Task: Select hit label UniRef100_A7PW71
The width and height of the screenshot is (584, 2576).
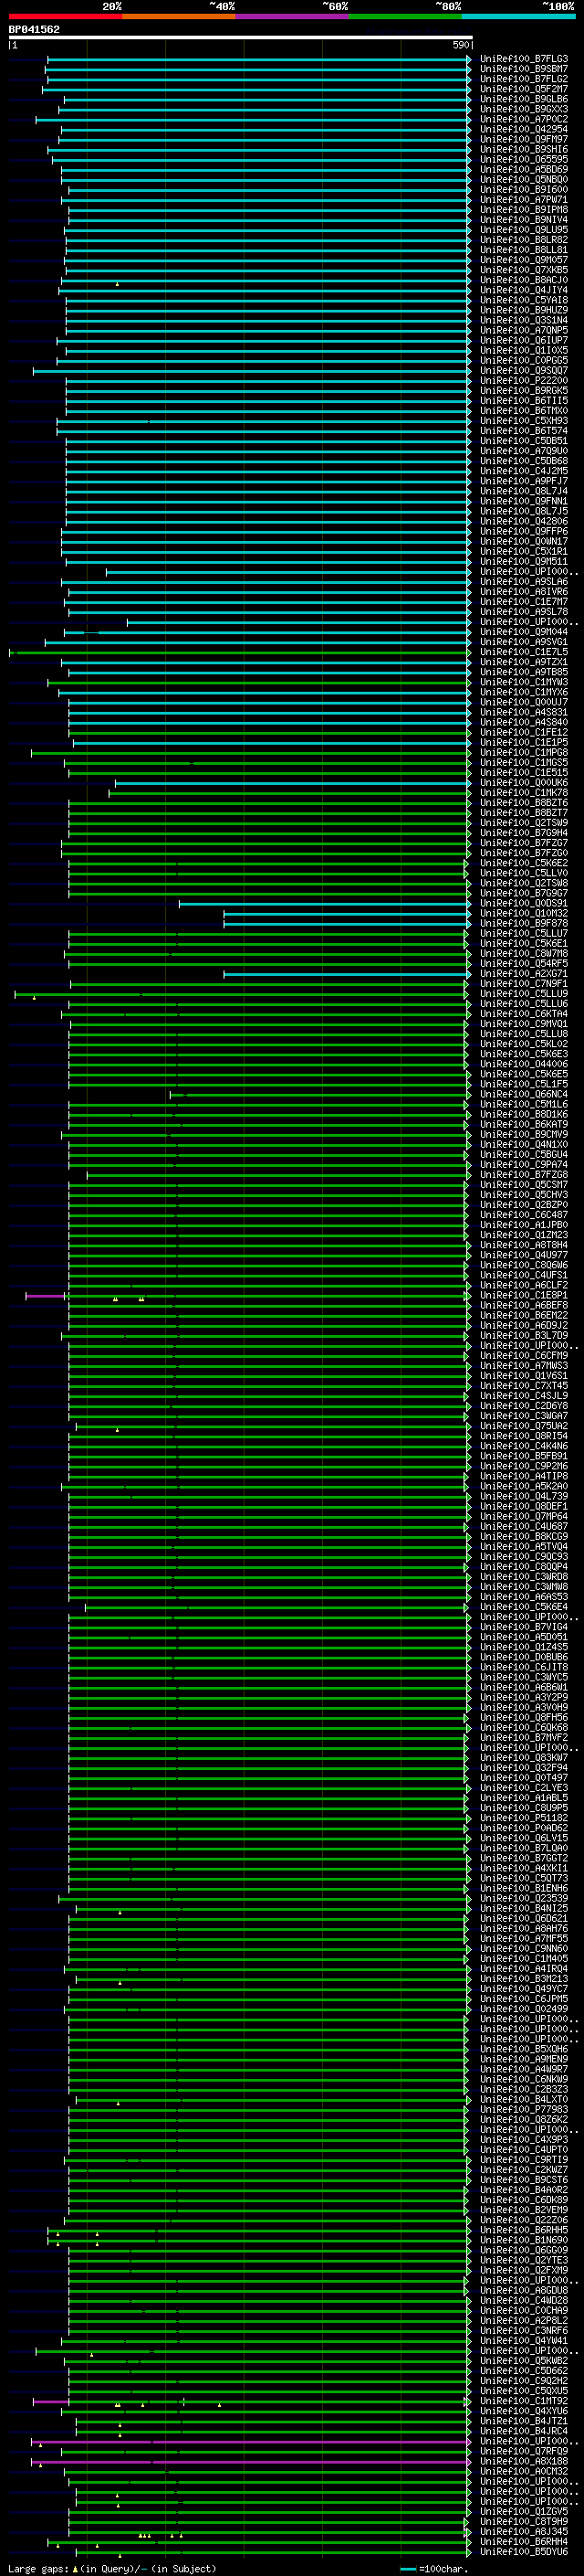Action: coord(523,200)
